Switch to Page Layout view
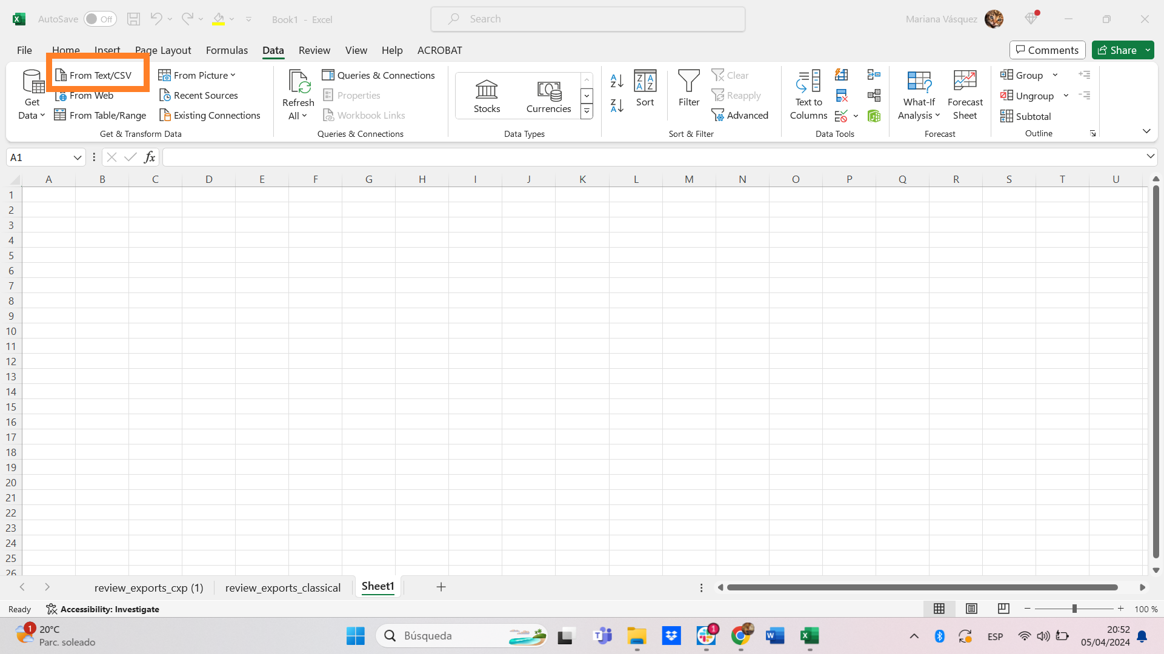This screenshot has height=654, width=1164. 971,609
